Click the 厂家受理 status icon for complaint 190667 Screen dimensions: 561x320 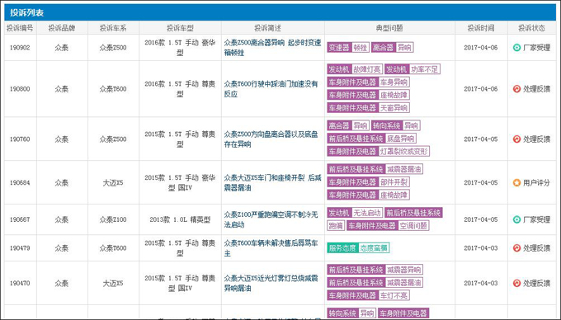point(516,219)
